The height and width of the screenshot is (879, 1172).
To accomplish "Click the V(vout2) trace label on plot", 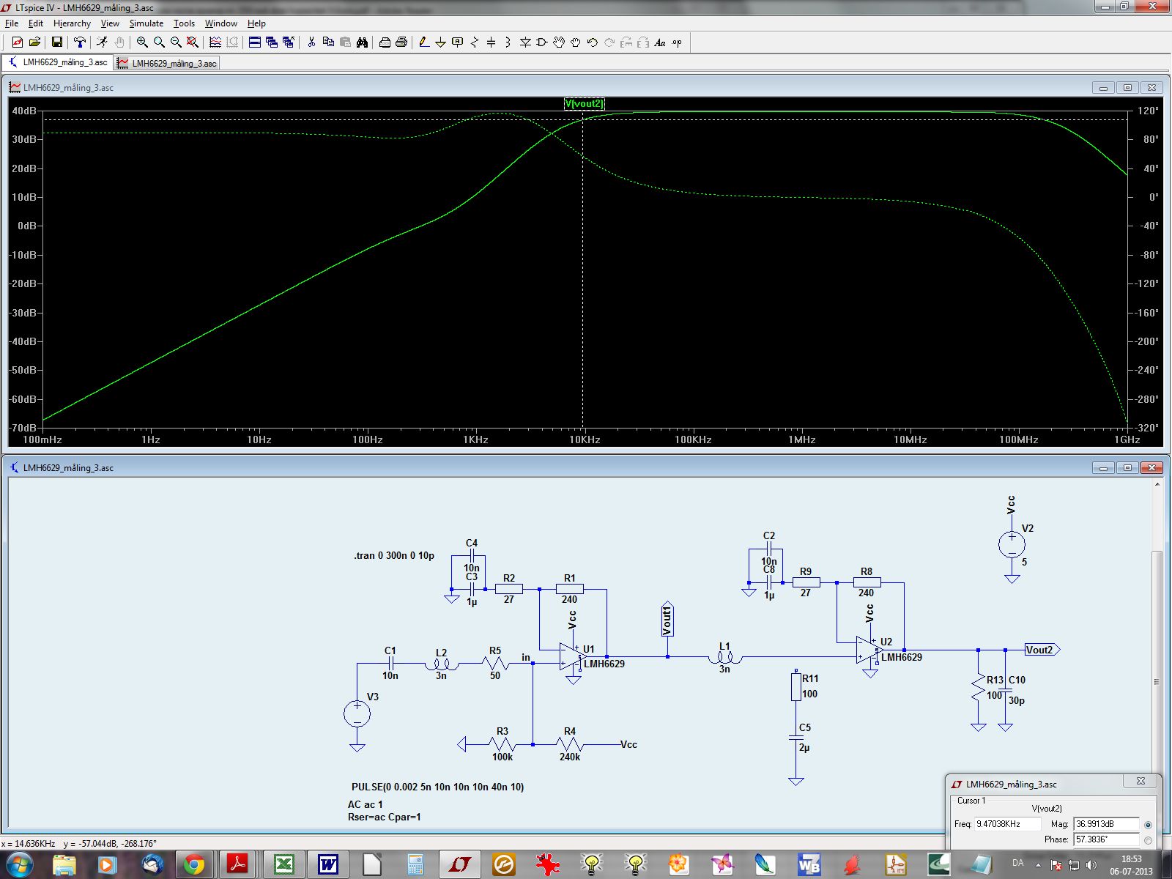I will pyautogui.click(x=584, y=104).
